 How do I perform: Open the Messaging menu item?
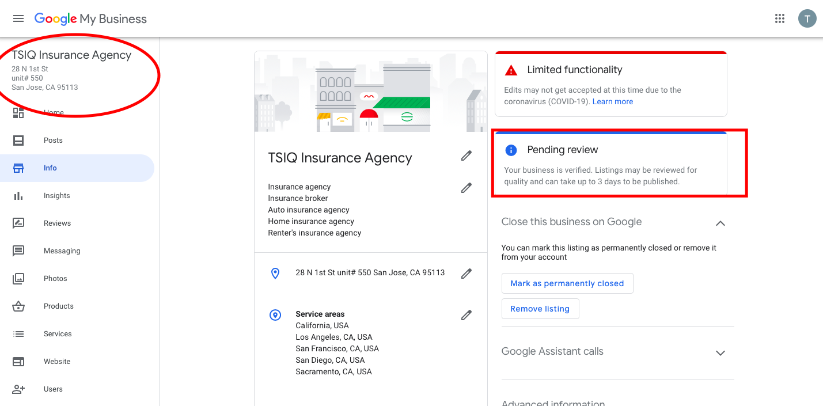tap(77, 251)
